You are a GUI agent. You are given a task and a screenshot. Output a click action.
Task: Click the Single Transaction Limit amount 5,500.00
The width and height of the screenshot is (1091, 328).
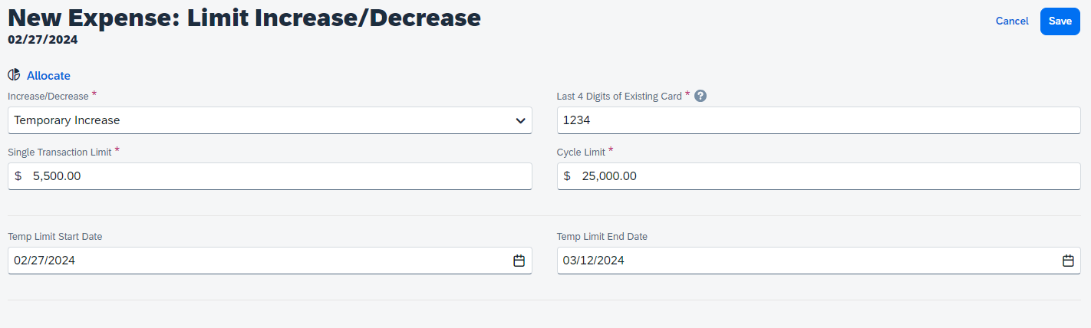(57, 176)
